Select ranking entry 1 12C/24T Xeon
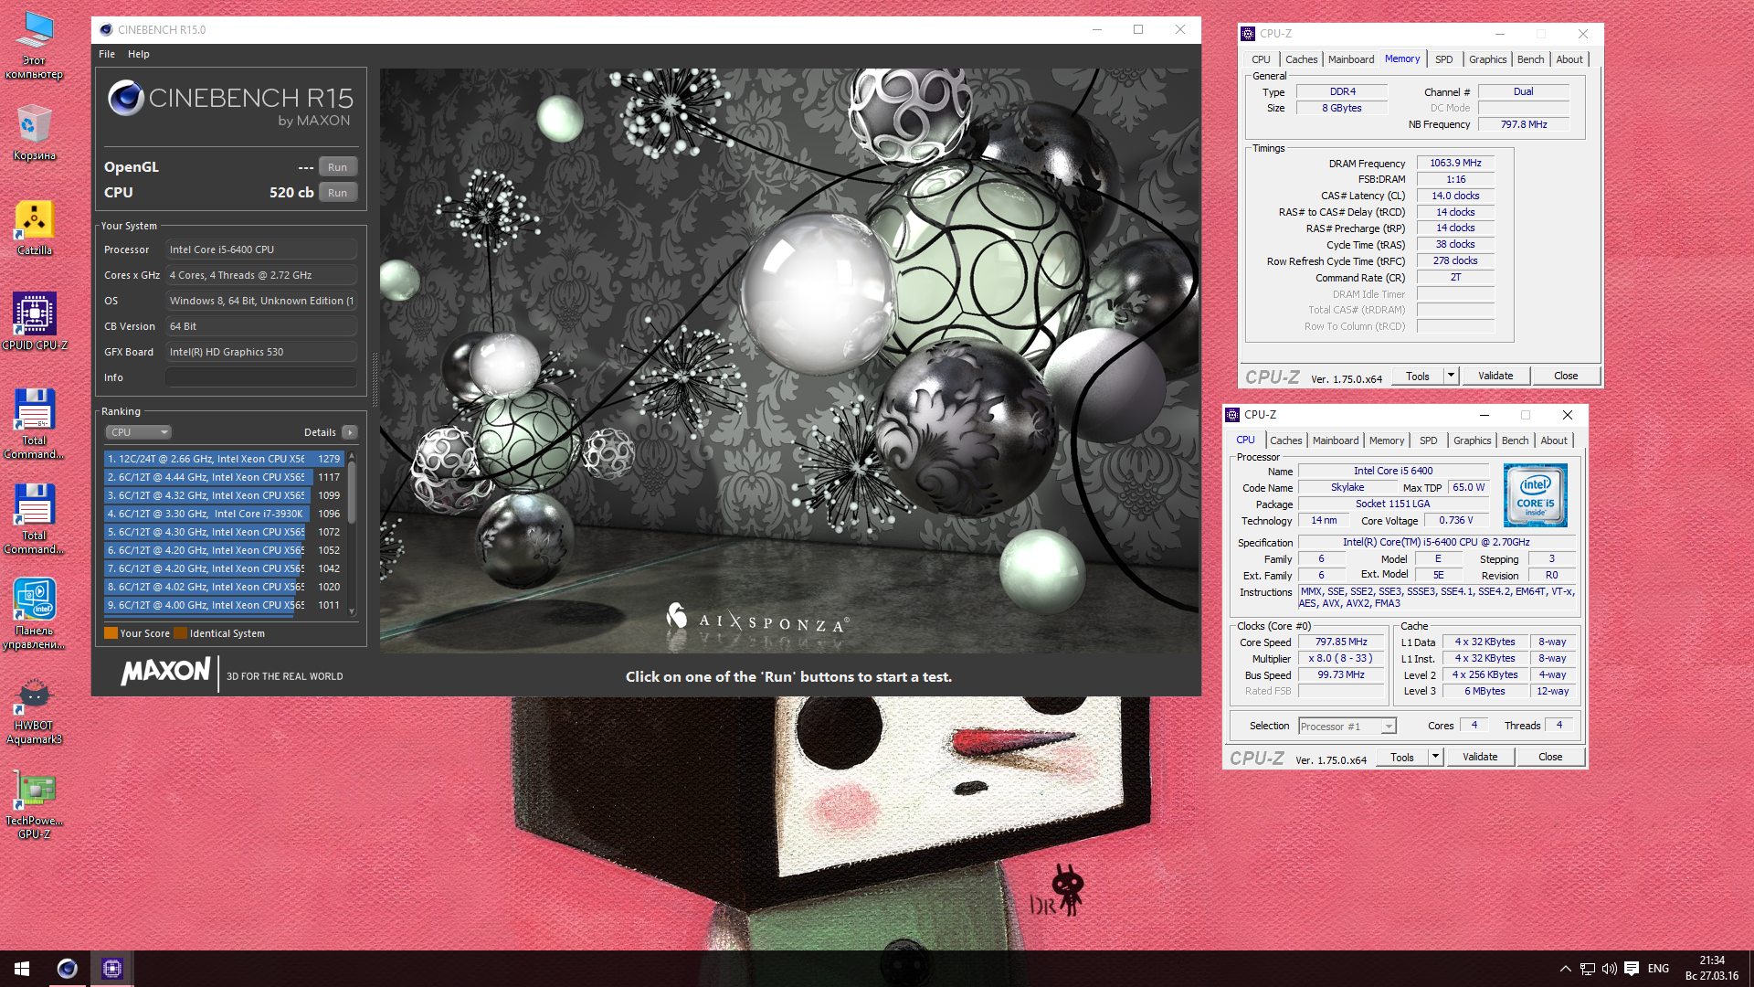 (x=224, y=459)
